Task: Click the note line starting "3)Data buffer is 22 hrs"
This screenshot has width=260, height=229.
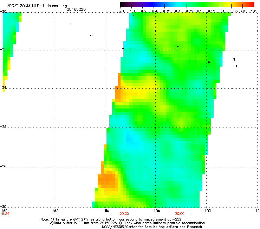Action: 127,223
